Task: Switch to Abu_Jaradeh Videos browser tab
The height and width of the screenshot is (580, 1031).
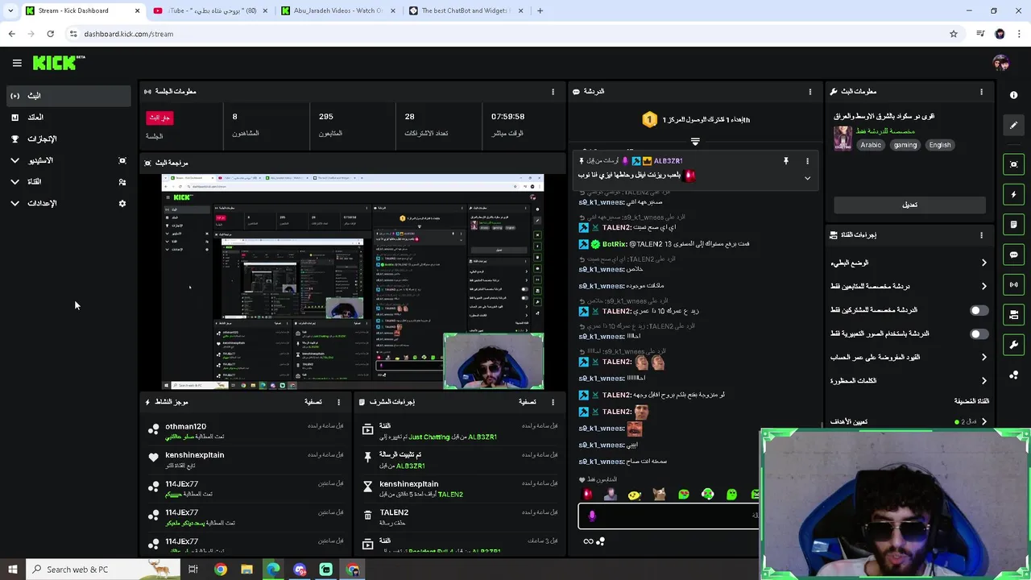Action: [x=338, y=10]
